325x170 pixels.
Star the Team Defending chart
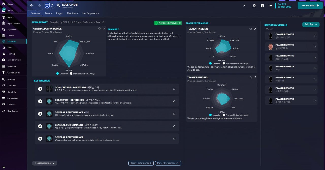point(251,77)
